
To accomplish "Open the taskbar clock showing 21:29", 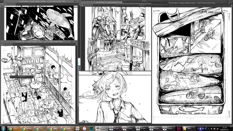I will coord(225,129).
